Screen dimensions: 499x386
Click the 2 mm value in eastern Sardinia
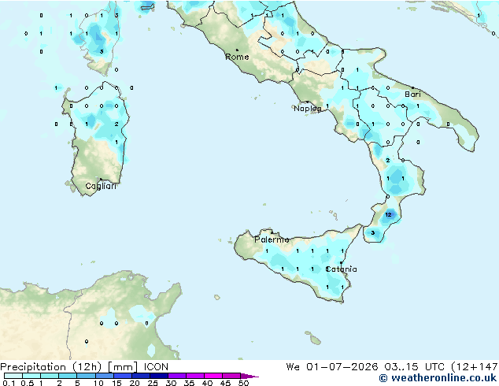[x=116, y=124]
